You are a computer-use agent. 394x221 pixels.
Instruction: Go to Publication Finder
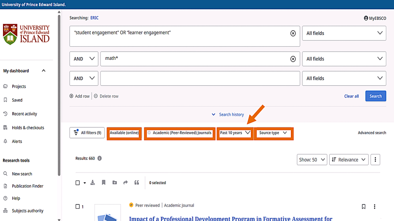tap(27, 186)
